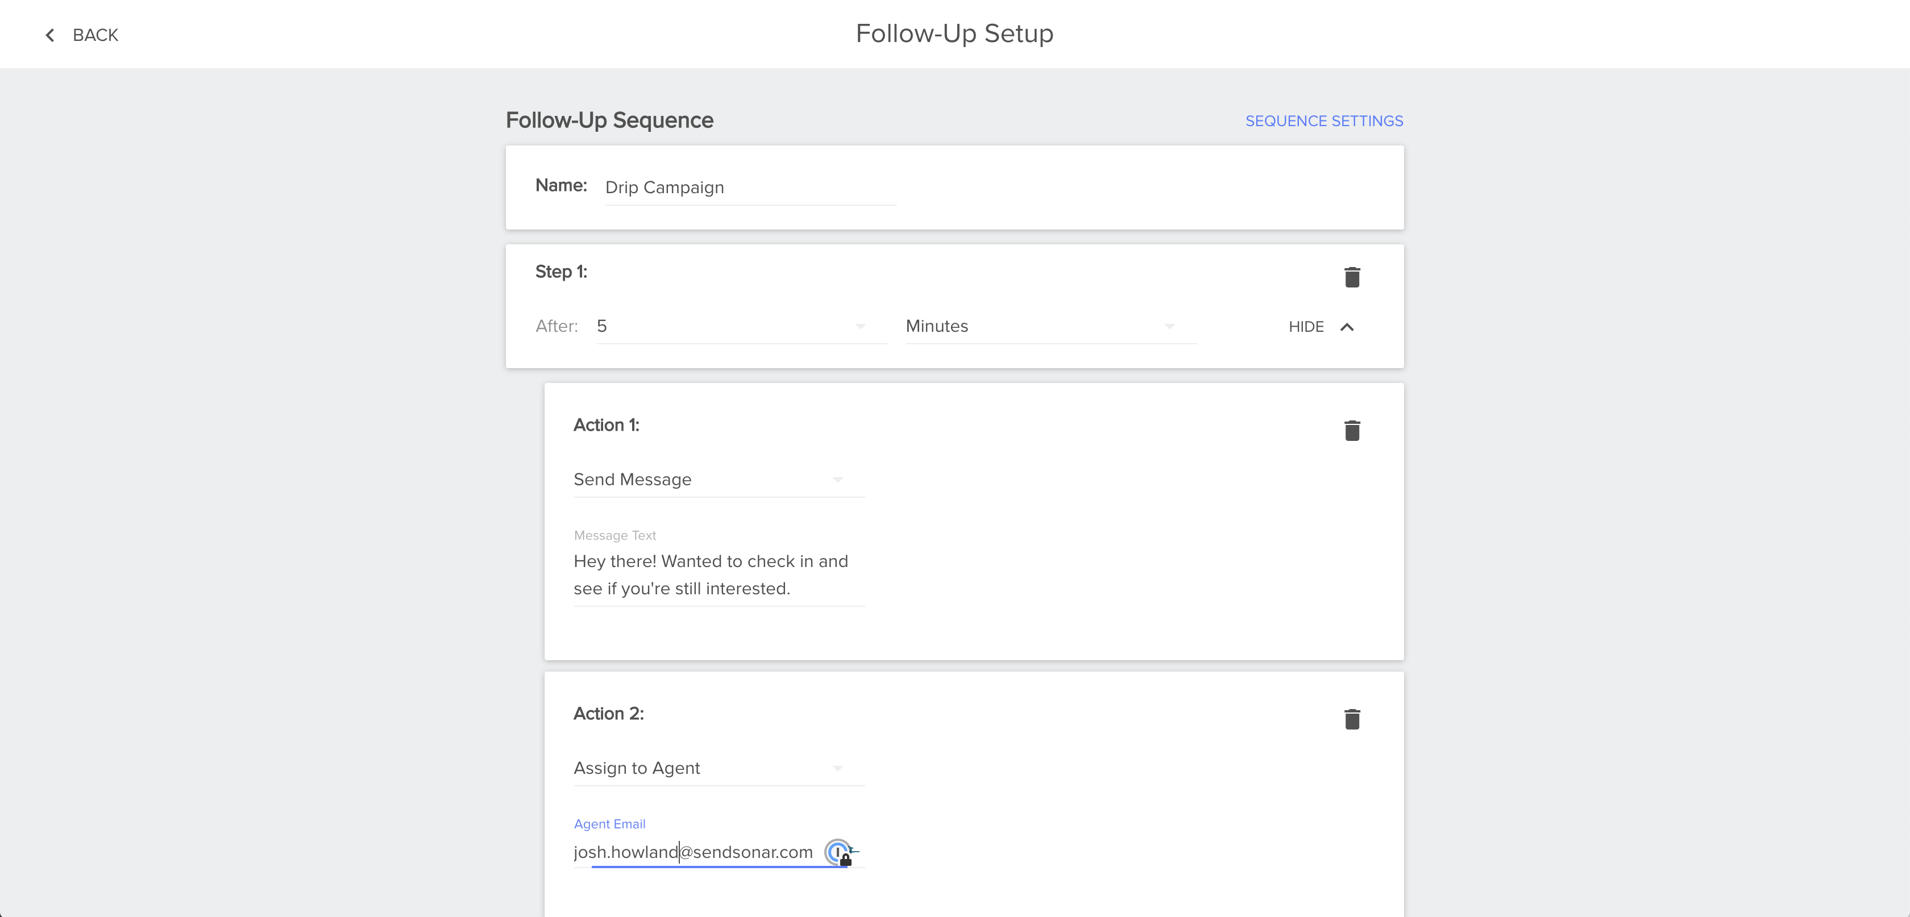
Task: Collapse Step 1 with HIDE chevron
Action: click(x=1347, y=327)
